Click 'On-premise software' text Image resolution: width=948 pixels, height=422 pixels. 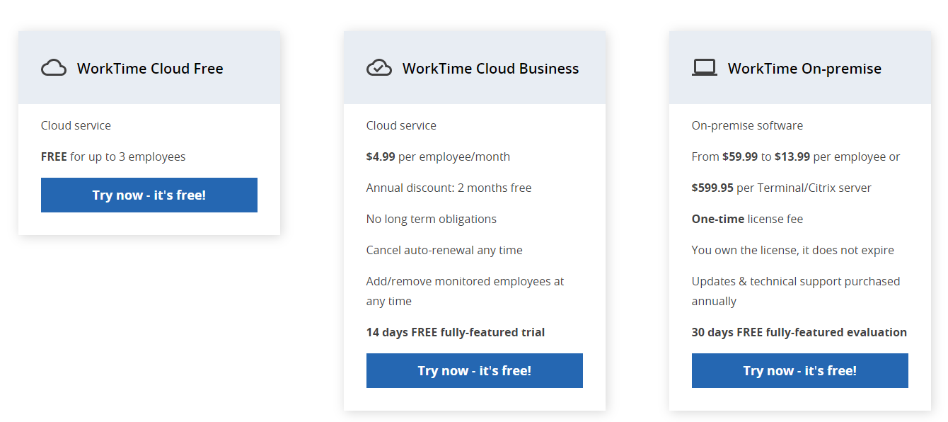747,125
